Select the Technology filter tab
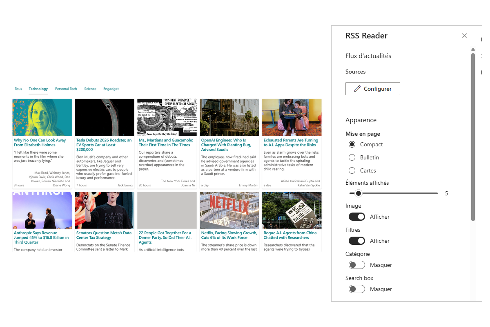490x327 pixels. [38, 89]
